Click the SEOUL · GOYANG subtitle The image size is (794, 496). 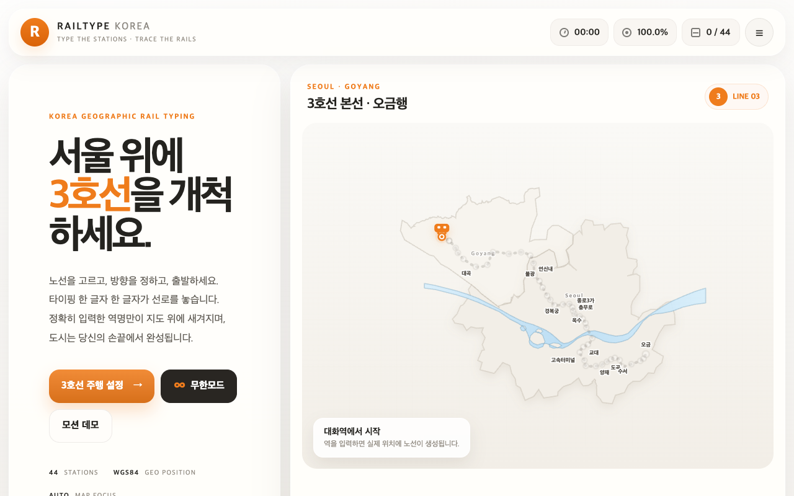(344, 87)
